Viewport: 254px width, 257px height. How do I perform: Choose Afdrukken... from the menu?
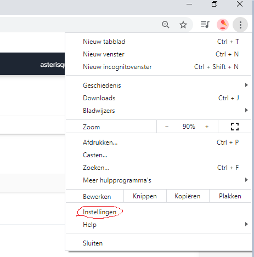pos(159,142)
